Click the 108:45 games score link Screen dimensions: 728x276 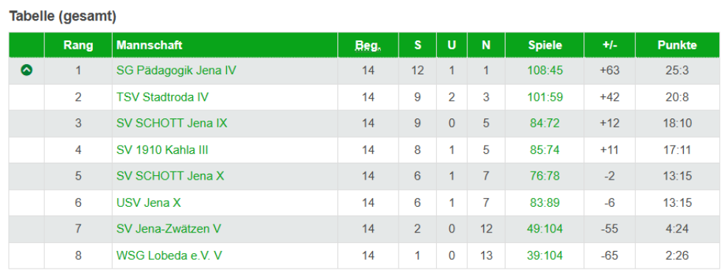pos(545,71)
